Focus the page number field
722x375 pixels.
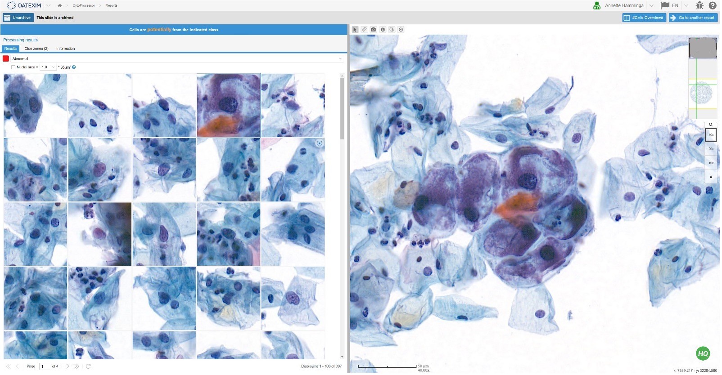45,367
